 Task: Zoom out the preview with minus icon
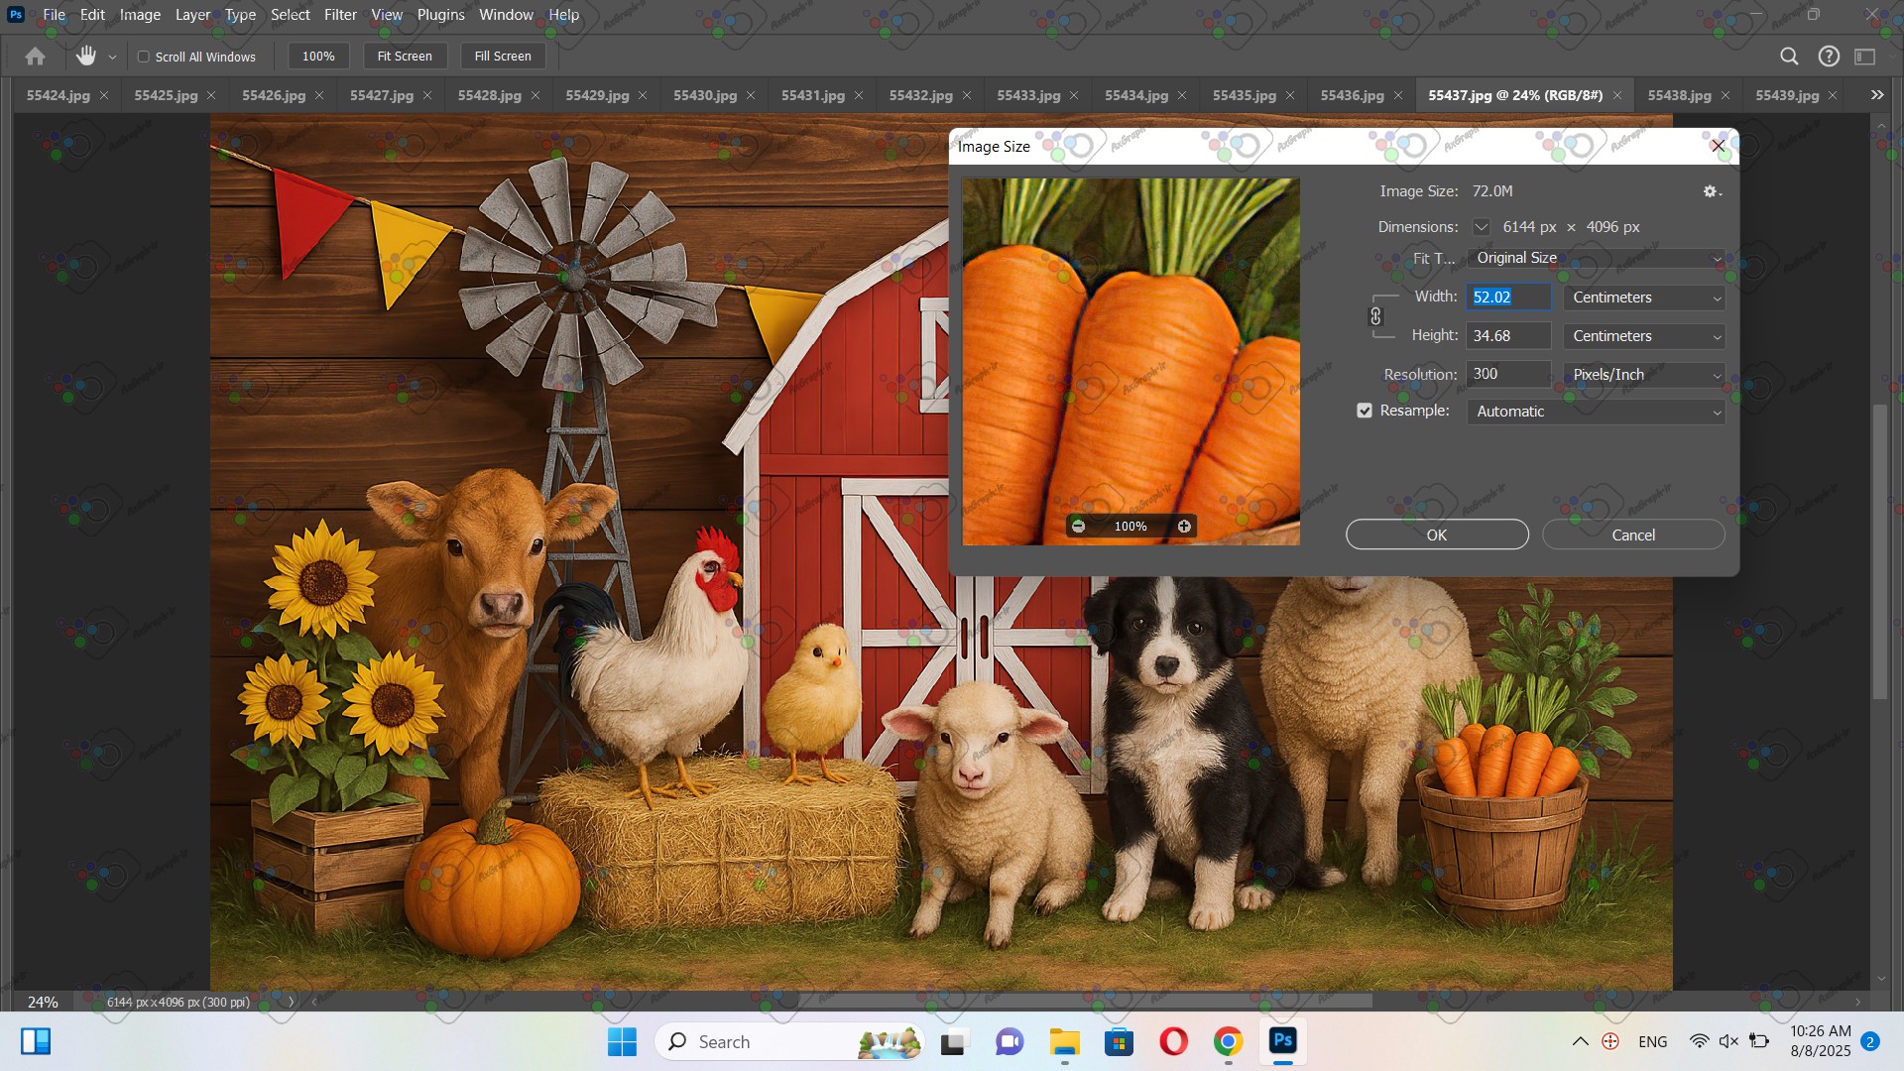click(x=1079, y=527)
